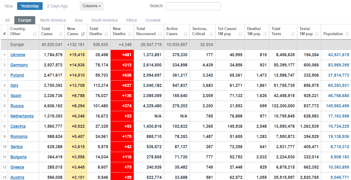Click the Germany link
This screenshot has height=180, width=351.
pyautogui.click(x=19, y=65)
